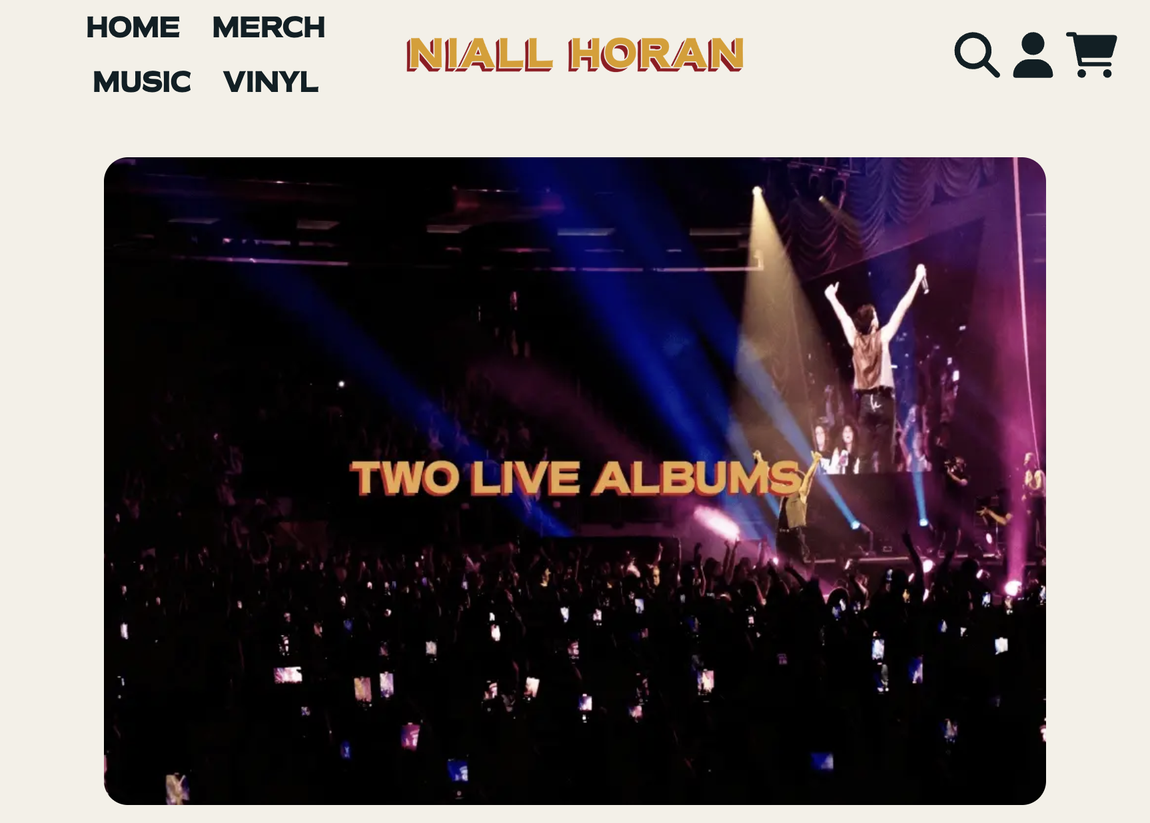Open the account profile icon
Viewport: 1150px width, 823px height.
pyautogui.click(x=1033, y=55)
